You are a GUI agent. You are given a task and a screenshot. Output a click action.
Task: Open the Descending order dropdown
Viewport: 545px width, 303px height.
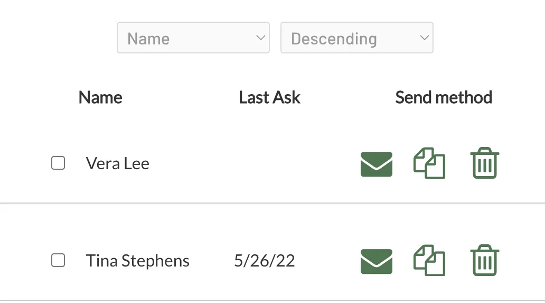pyautogui.click(x=357, y=38)
